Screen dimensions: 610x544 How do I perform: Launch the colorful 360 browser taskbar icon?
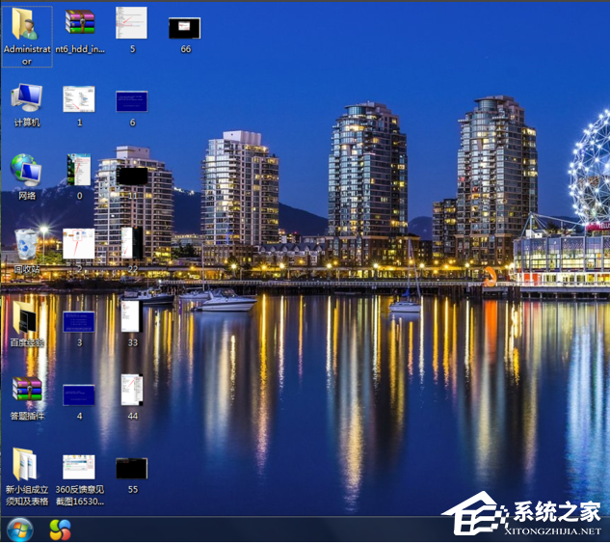(60, 530)
